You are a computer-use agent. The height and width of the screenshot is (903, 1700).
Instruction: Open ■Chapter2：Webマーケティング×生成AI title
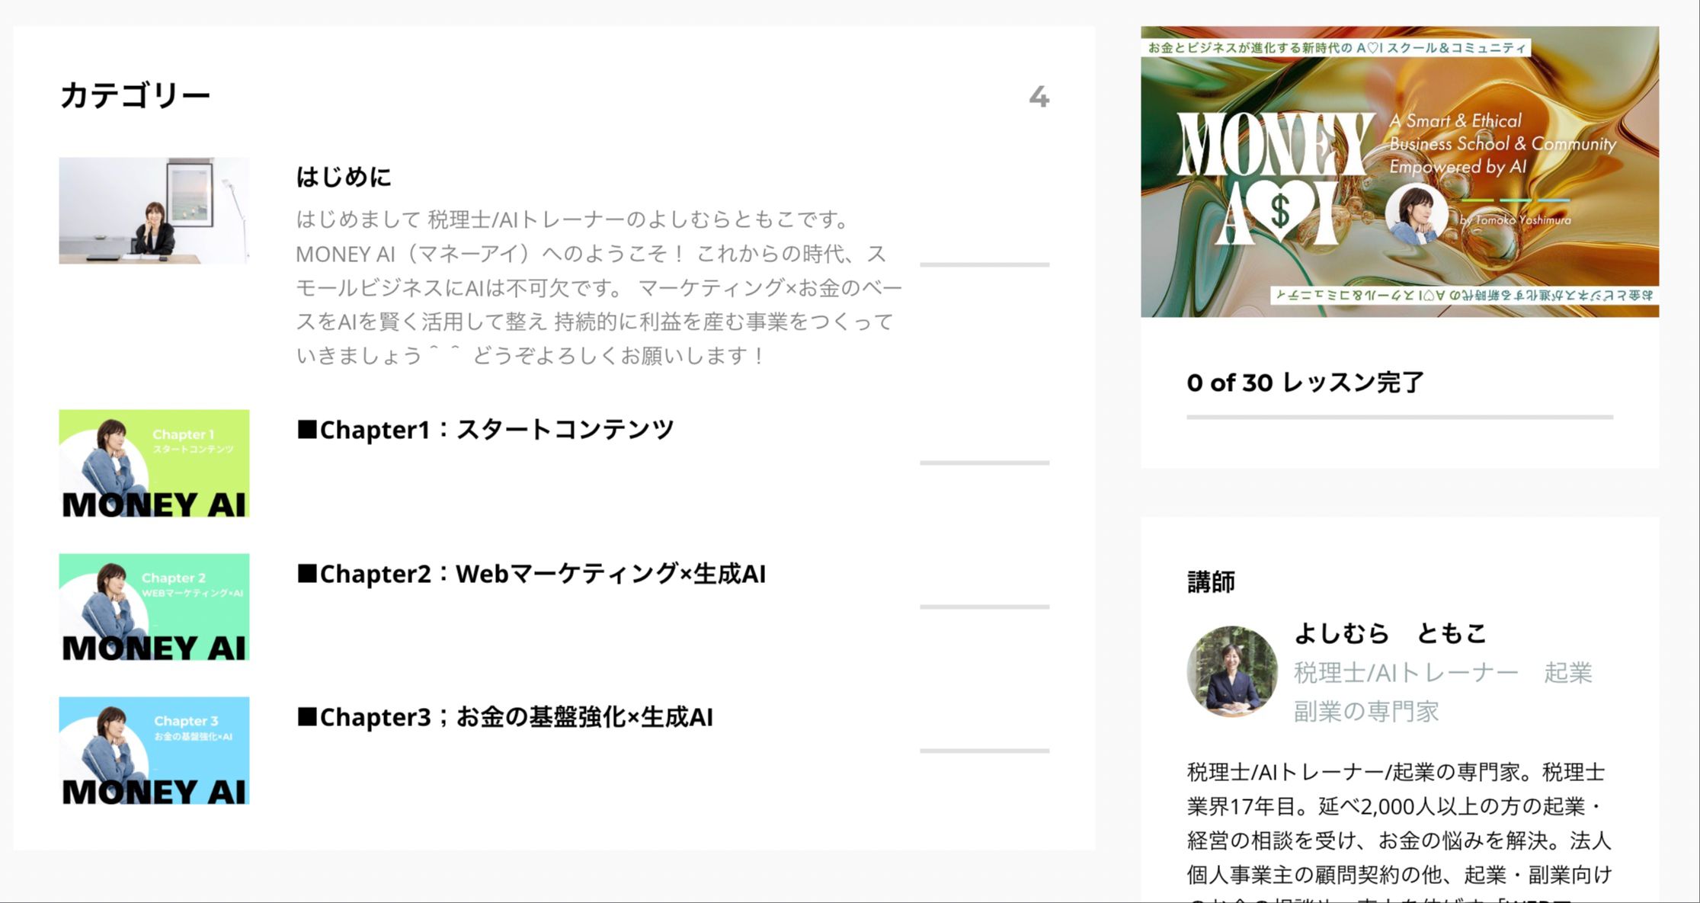tap(530, 574)
